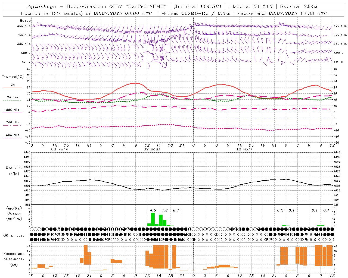Click the tallest green precipitation bar
The height and width of the screenshot is (278, 348).
coord(153,219)
